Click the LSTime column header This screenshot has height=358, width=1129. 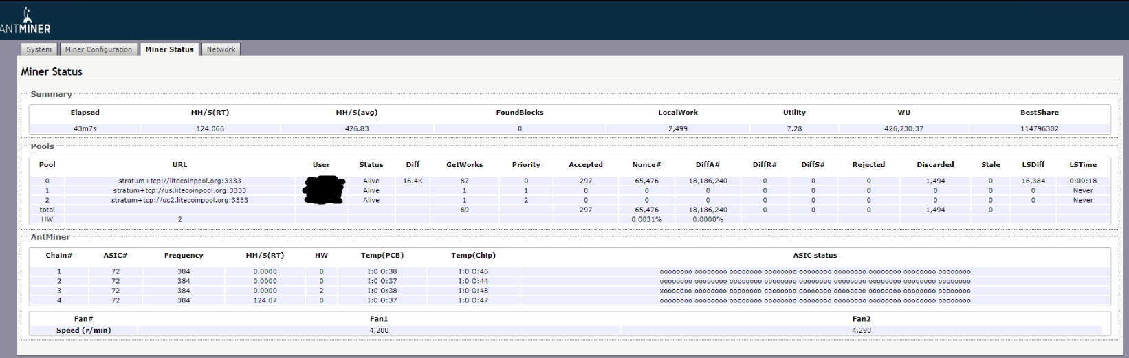click(x=1083, y=165)
